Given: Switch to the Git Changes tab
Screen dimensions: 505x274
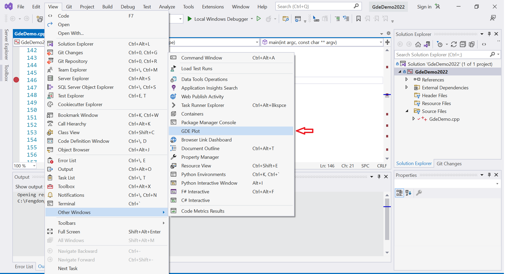Looking at the screenshot, I should [x=449, y=163].
